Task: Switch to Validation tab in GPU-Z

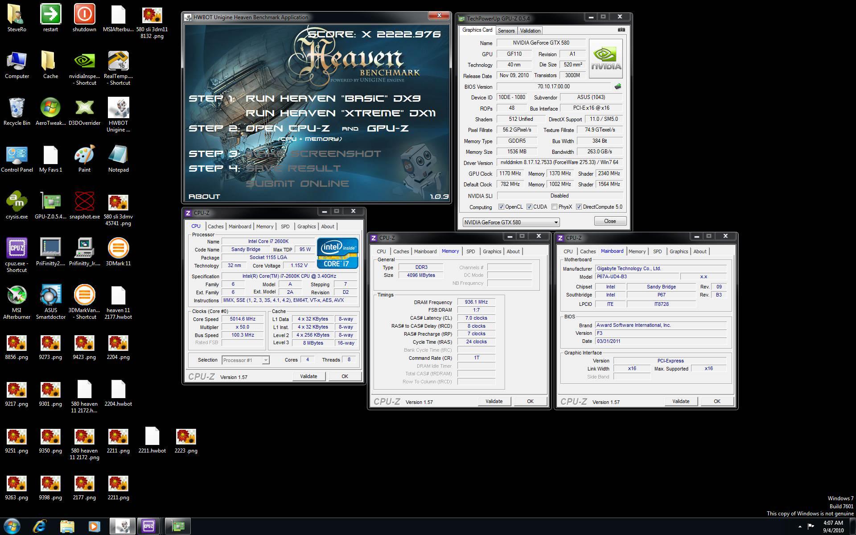Action: point(530,30)
